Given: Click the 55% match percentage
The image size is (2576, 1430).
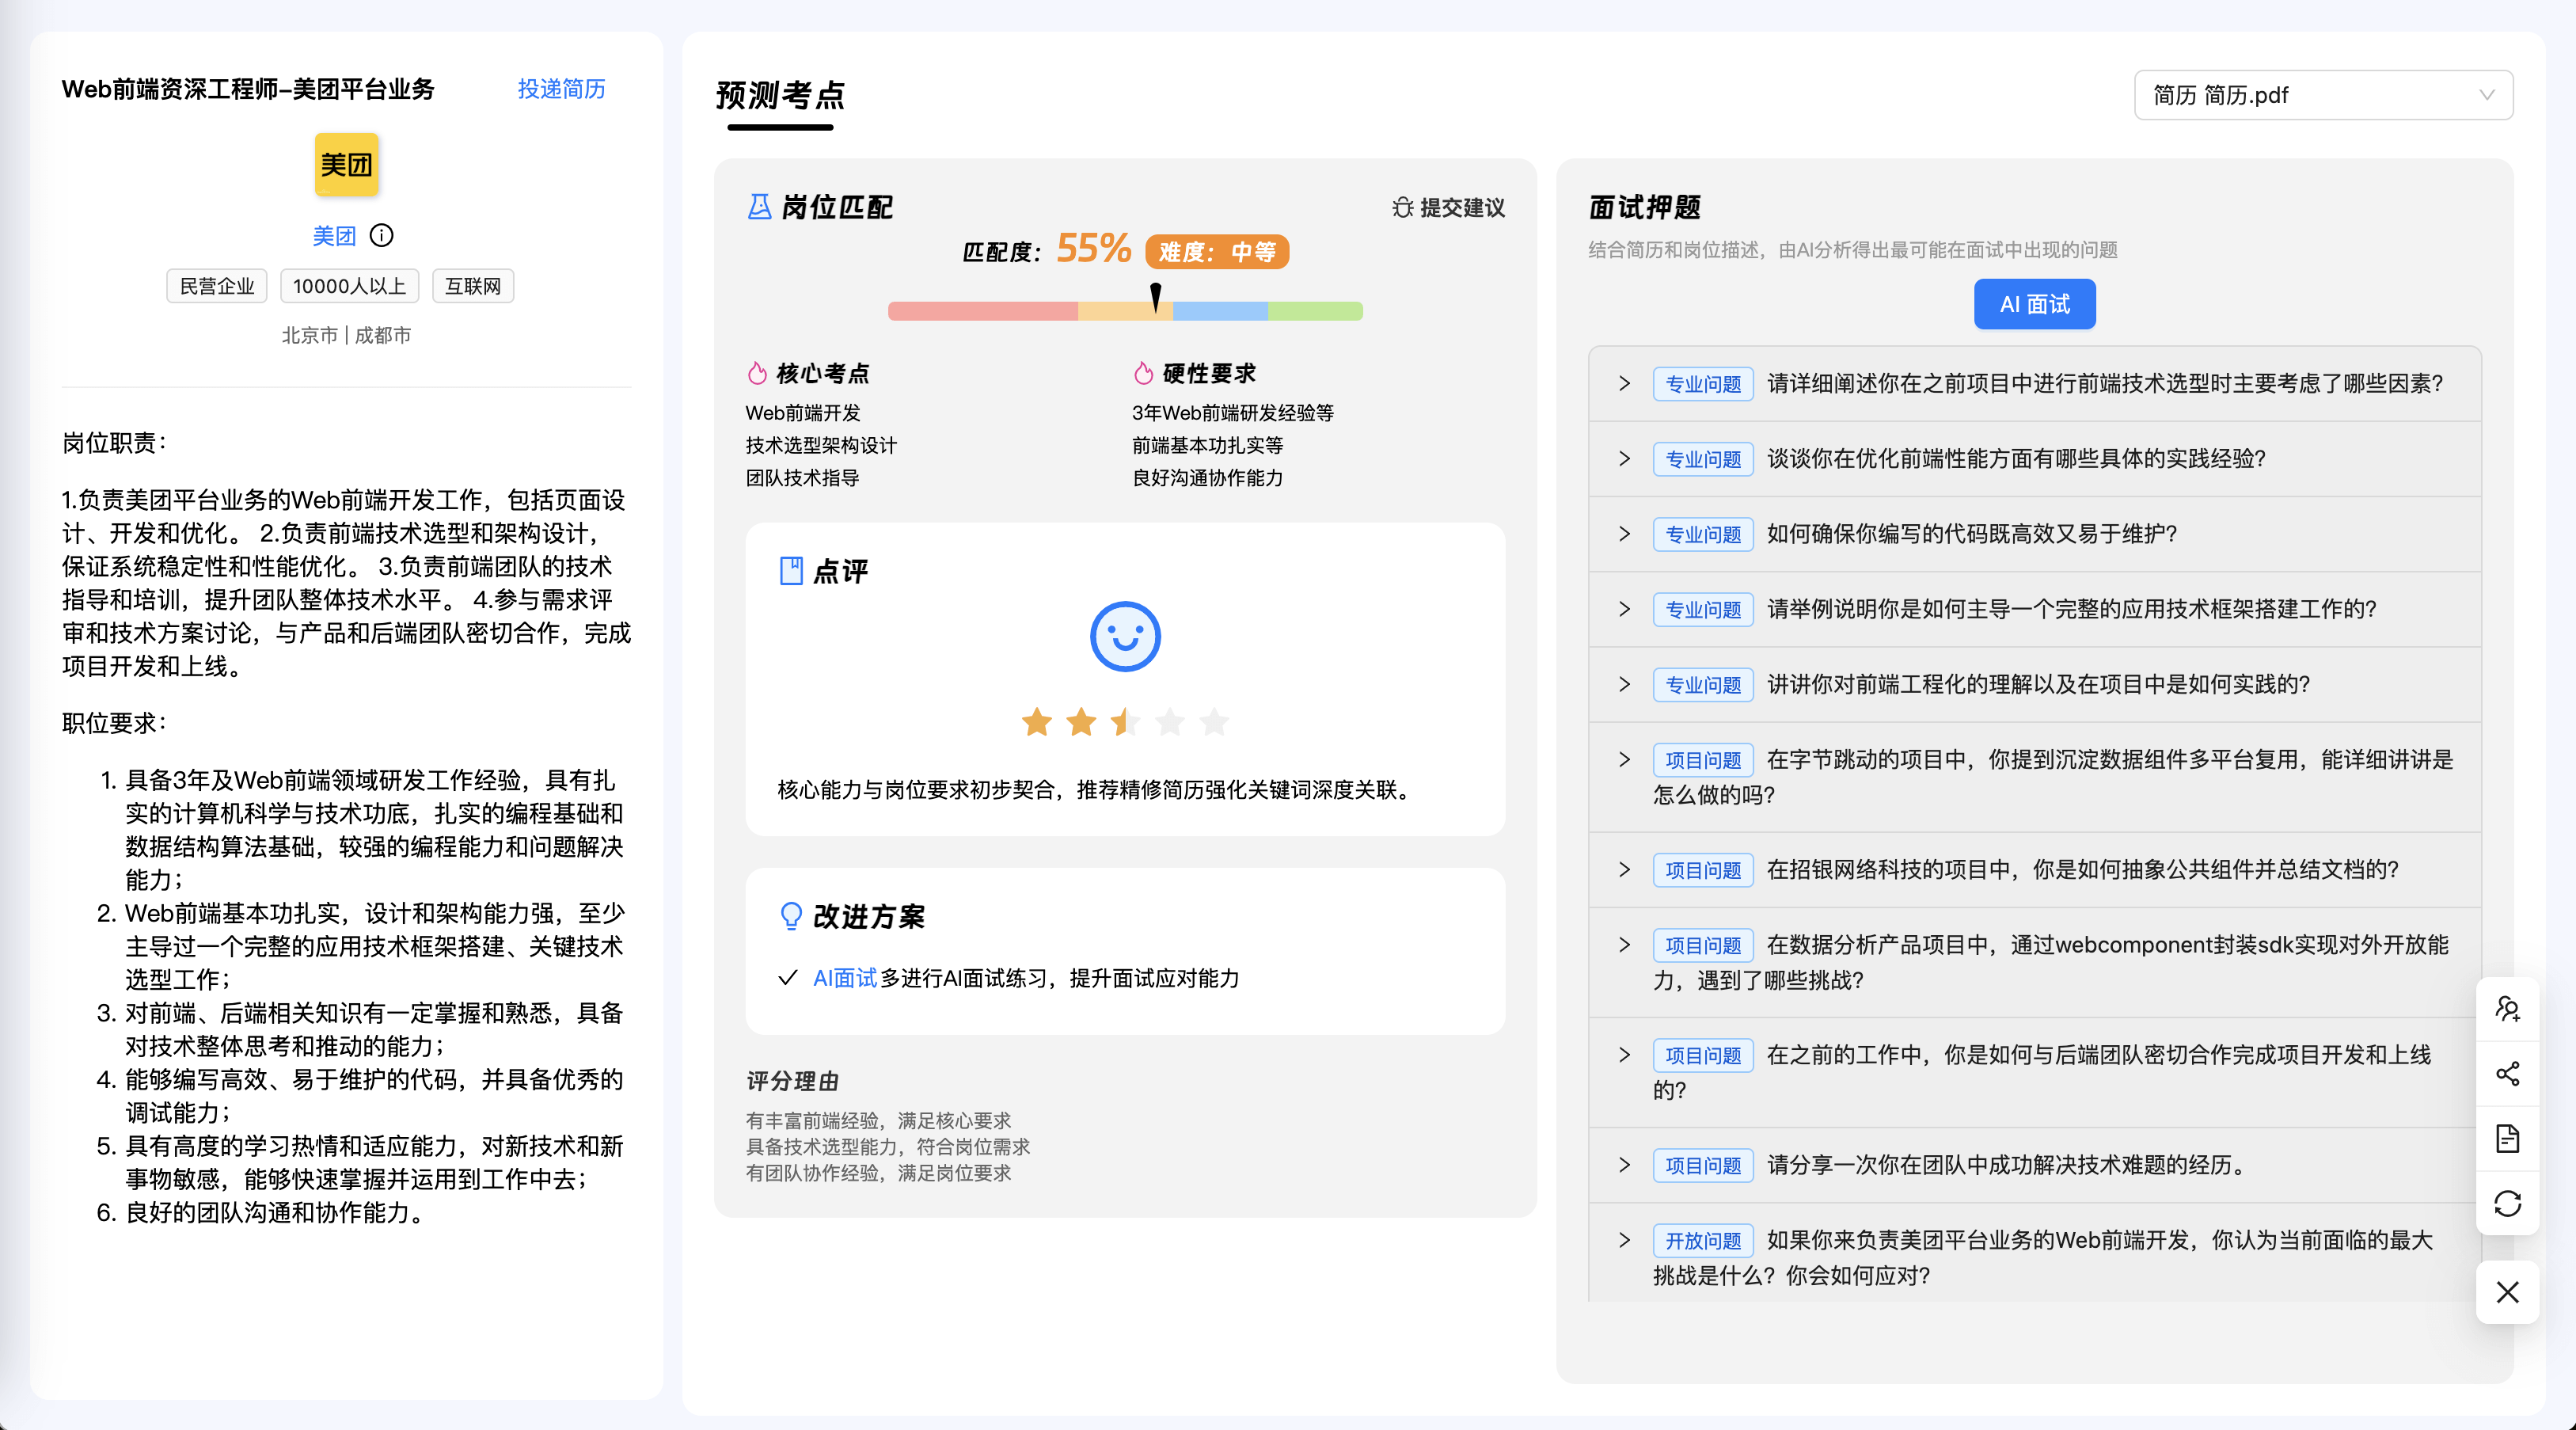Looking at the screenshot, I should tap(1093, 248).
